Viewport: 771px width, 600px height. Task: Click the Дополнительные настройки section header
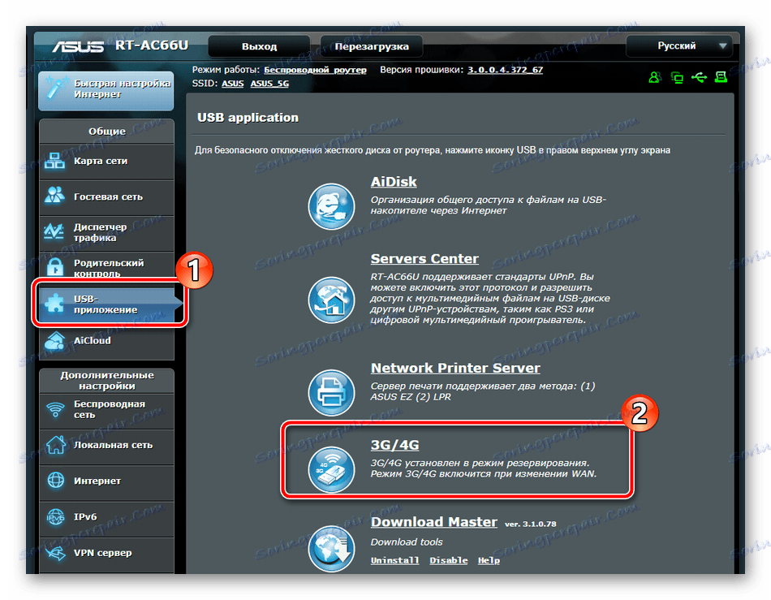click(106, 381)
